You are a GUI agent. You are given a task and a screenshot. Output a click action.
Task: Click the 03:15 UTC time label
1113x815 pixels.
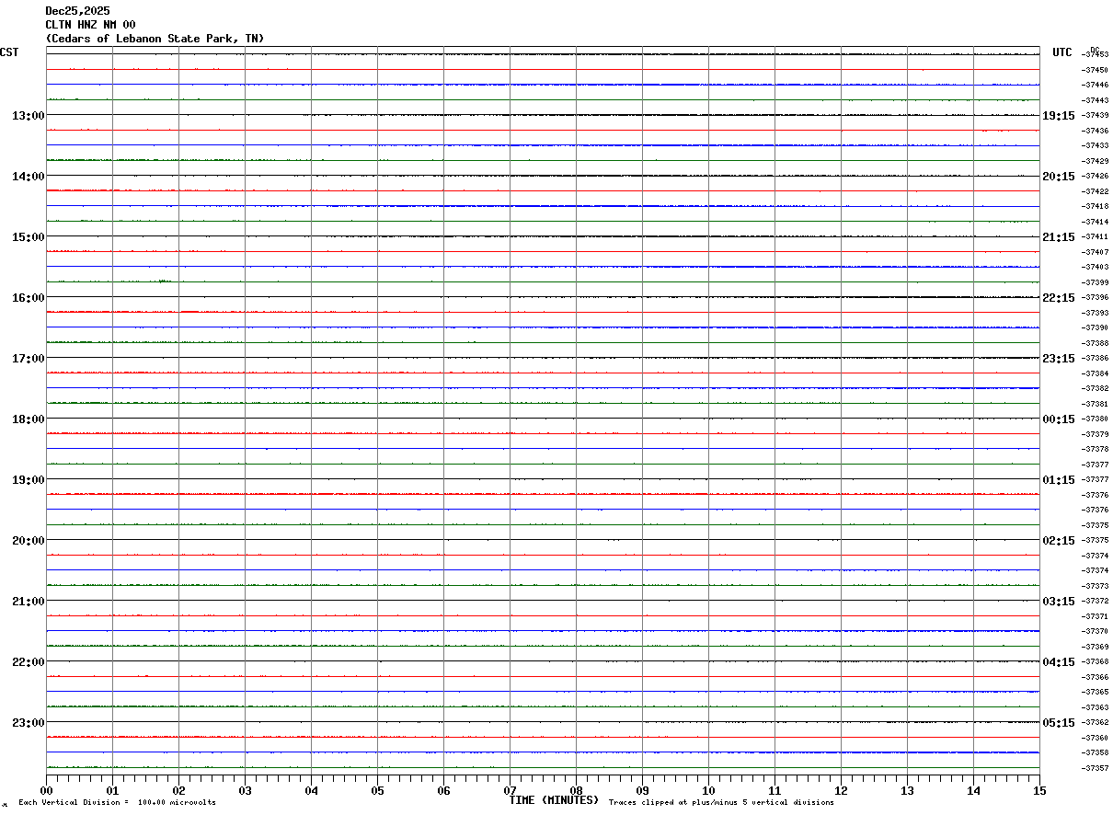[x=1058, y=602]
